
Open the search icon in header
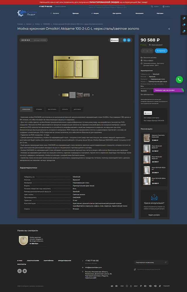152,6
